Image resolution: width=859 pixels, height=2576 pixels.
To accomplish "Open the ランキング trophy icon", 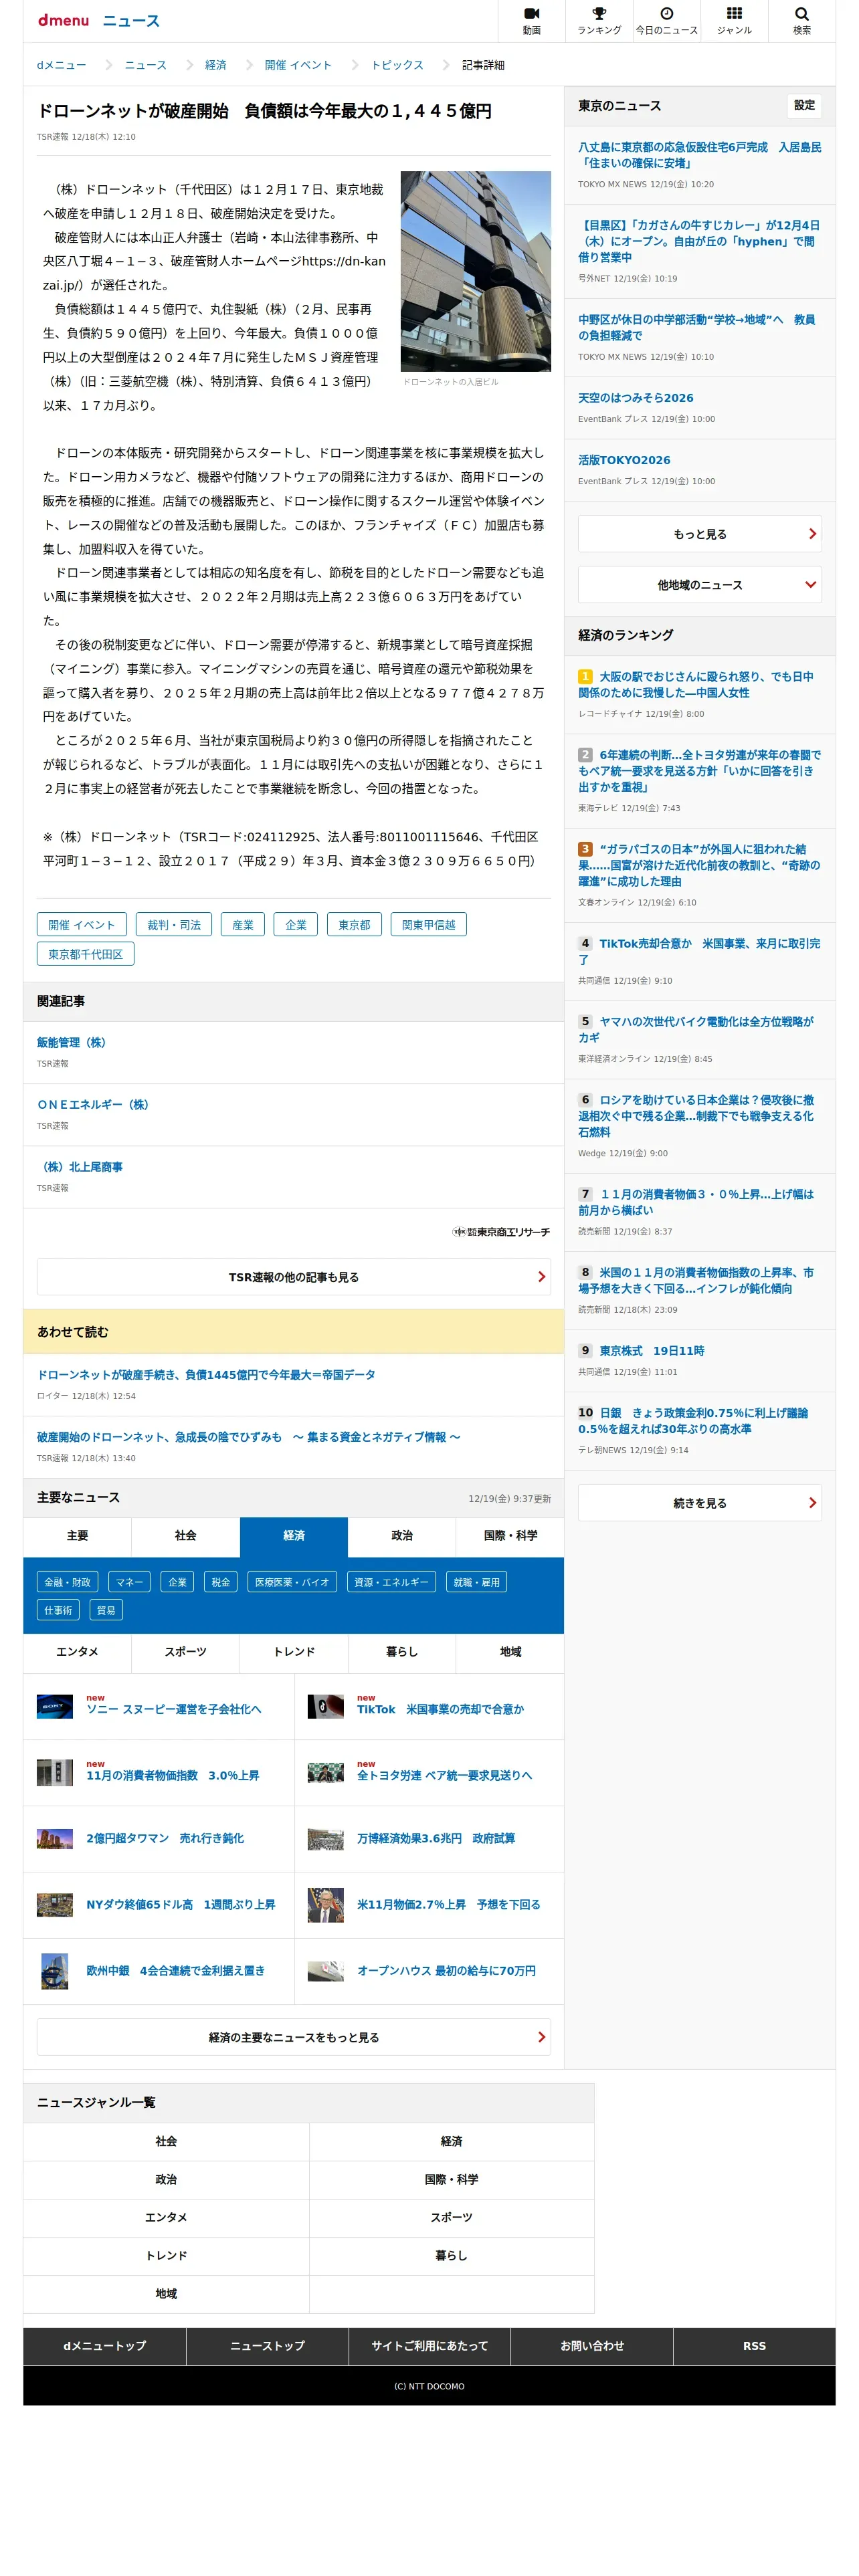I will pos(598,20).
